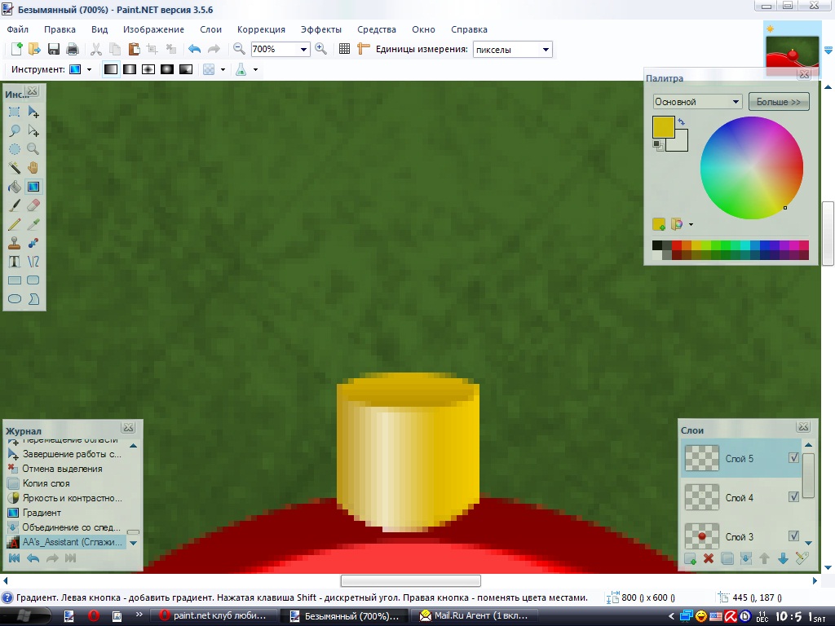Toggle the pixel grid icon
The width and height of the screenshot is (835, 626).
coord(345,49)
